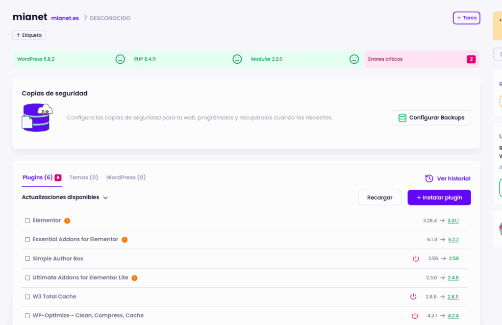Click the Configurar Backups button

point(431,118)
